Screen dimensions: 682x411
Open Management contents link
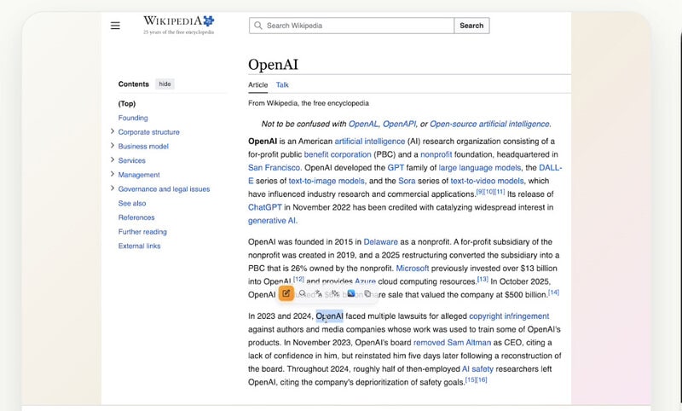[x=139, y=175]
